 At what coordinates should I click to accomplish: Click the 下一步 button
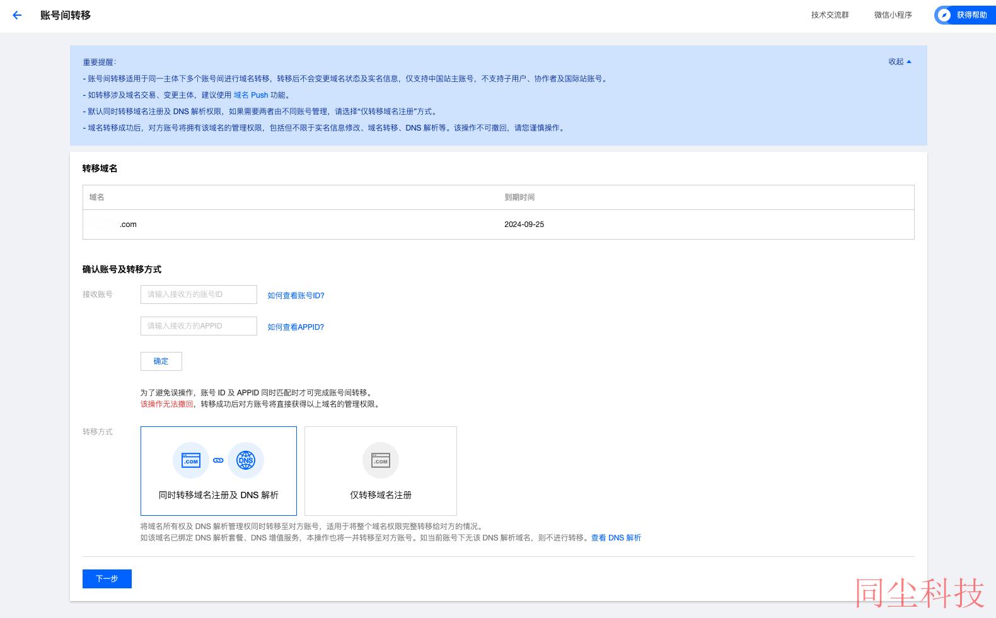[x=107, y=579]
